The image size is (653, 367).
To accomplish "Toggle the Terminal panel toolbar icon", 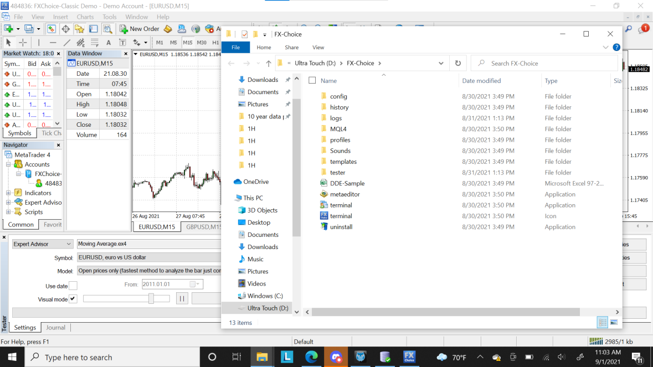I will [93, 29].
